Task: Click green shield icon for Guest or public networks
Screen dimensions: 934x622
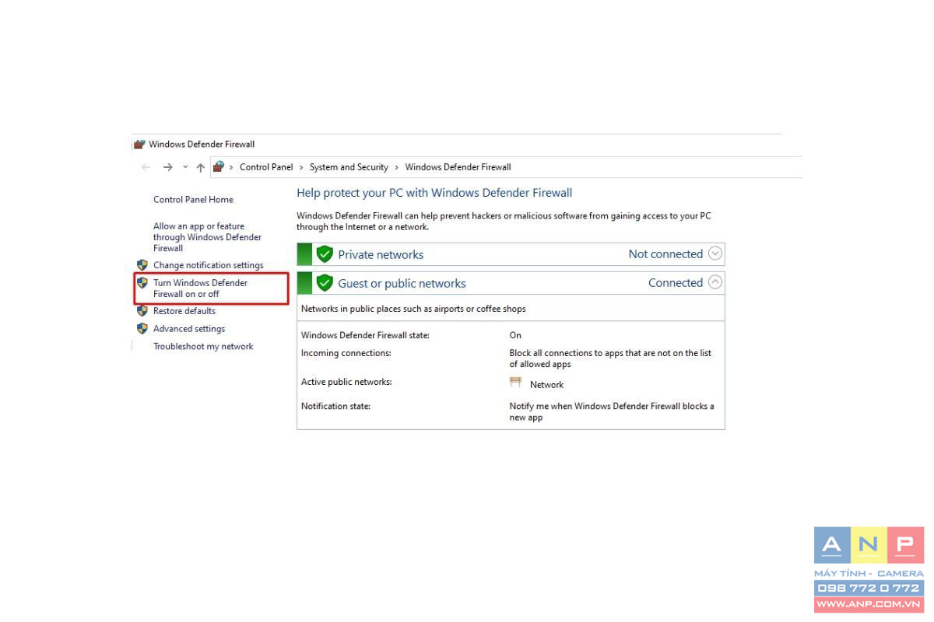Action: click(325, 283)
